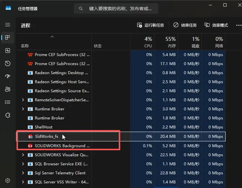Select the ShellHost process row
Viewport: 242px width, 188px height.
121,127
